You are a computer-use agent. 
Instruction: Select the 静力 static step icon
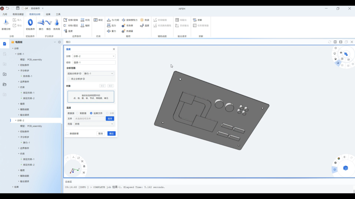pyautogui.click(x=41, y=23)
